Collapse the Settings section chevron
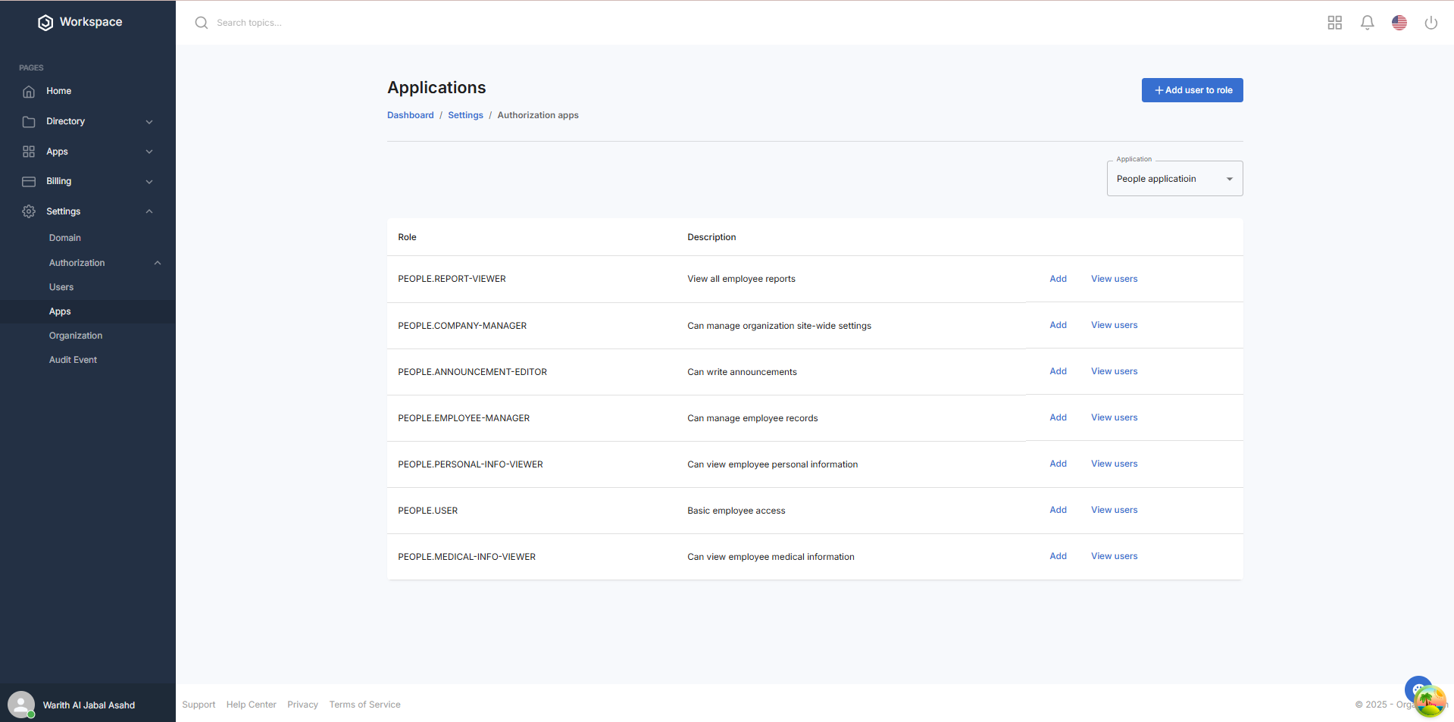Image resolution: width=1454 pixels, height=722 pixels. coord(149,211)
